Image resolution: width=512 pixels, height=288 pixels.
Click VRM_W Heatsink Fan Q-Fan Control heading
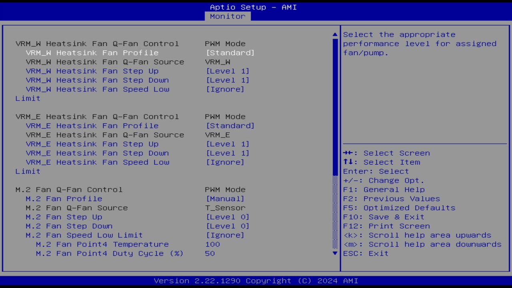coord(97,44)
